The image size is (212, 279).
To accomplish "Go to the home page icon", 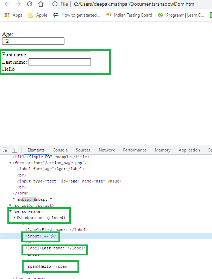I will pyautogui.click(x=41, y=4).
